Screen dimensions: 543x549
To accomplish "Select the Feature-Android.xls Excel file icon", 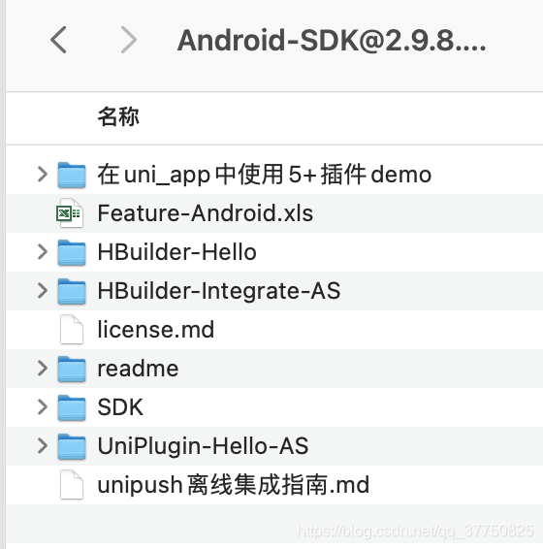I will pos(70,212).
